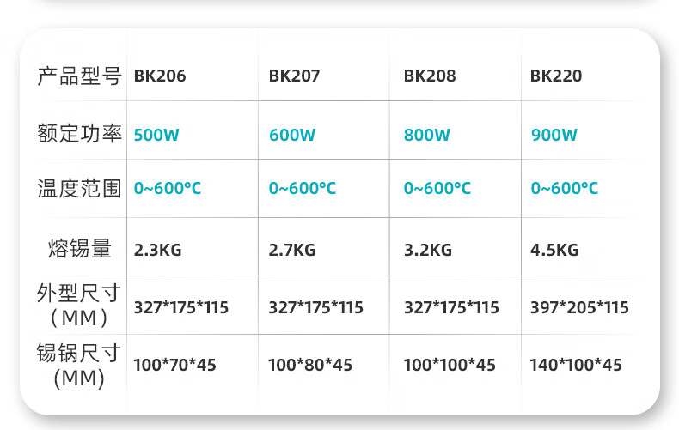Click the 4.5KG solder capacity value
This screenshot has height=430, width=679.
[554, 250]
